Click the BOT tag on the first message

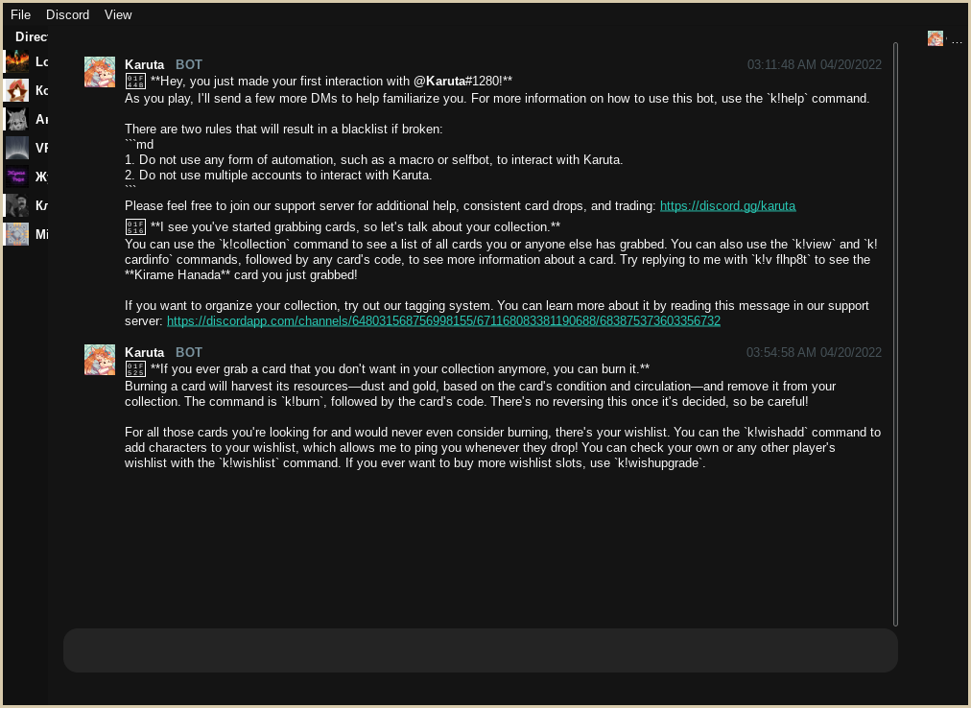189,64
